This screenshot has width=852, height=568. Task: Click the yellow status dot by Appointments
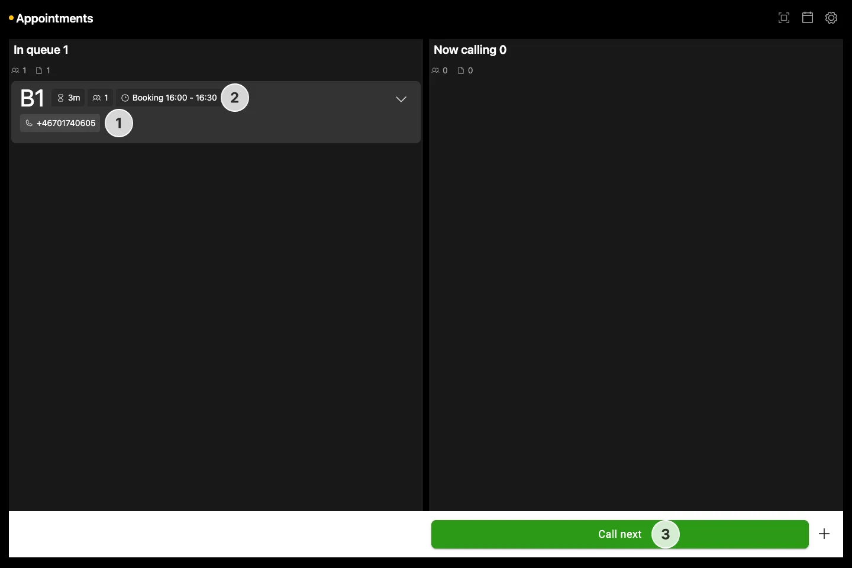point(11,18)
